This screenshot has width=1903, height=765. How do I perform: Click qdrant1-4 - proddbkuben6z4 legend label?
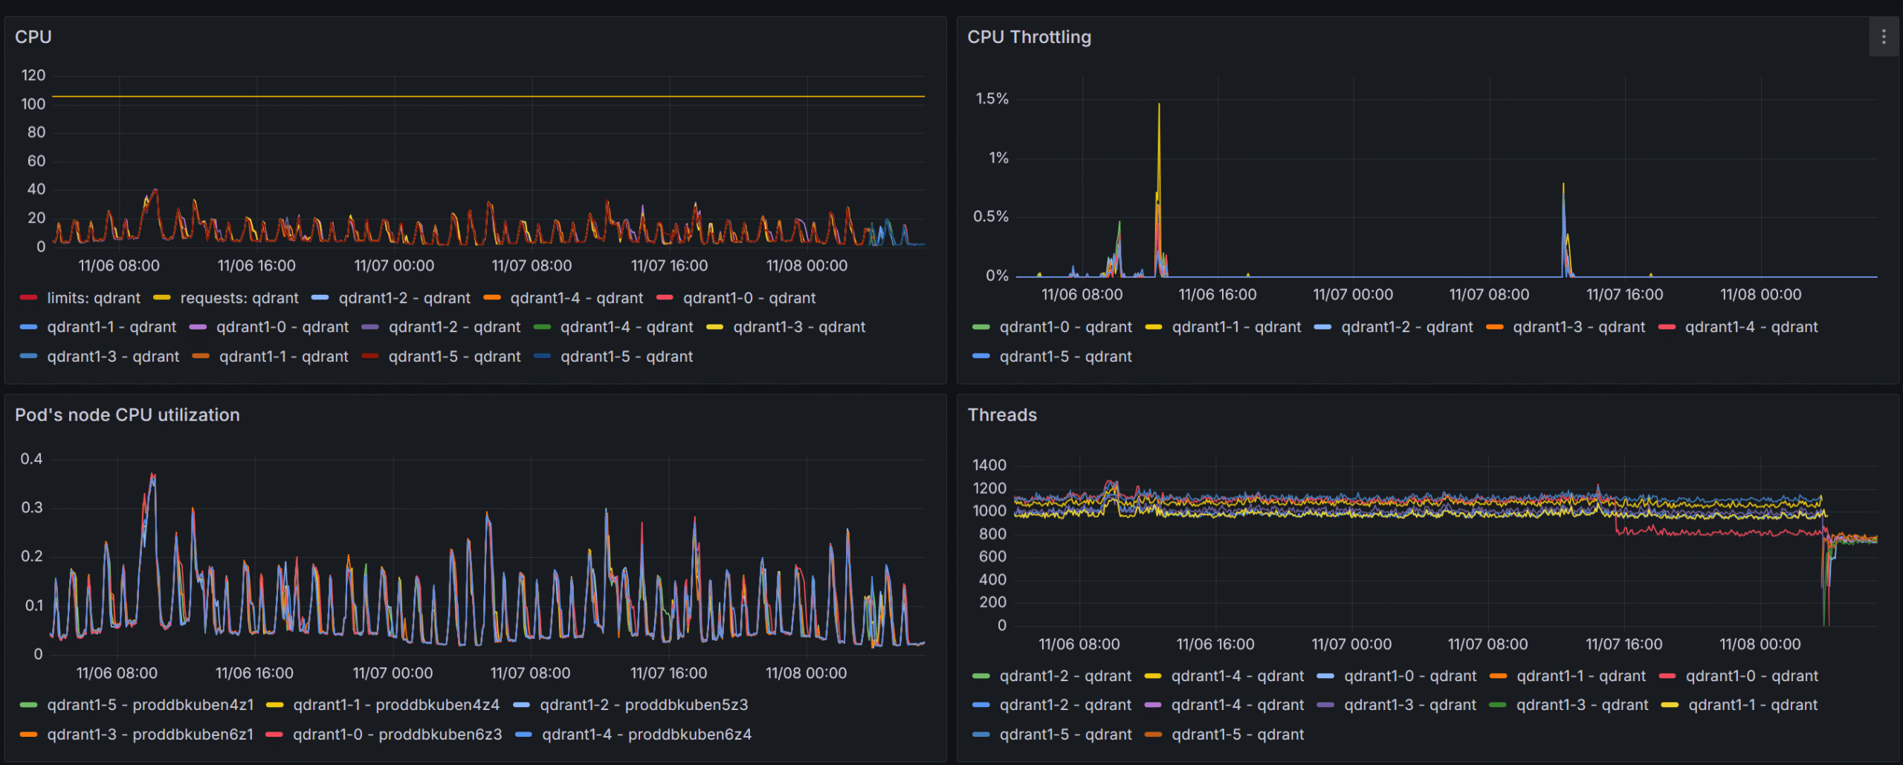pos(646,735)
